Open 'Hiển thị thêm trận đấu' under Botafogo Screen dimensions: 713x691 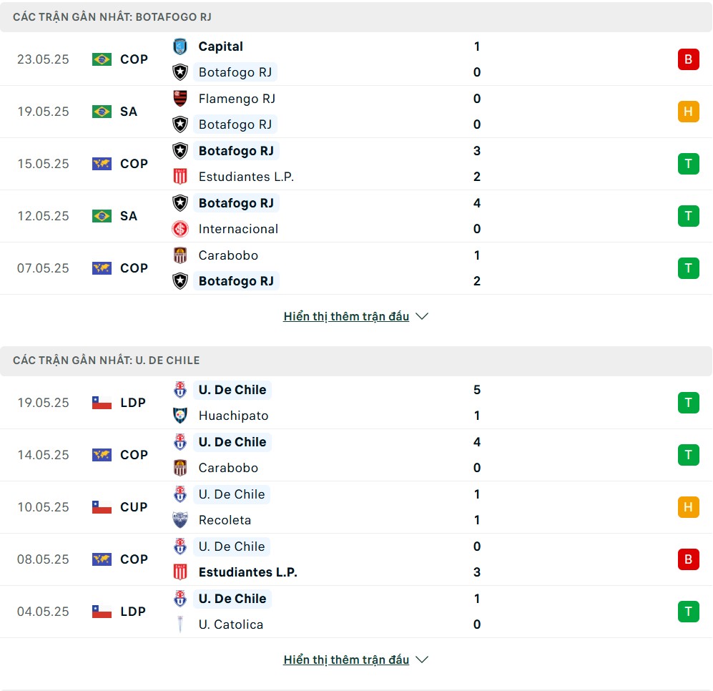pos(346,316)
